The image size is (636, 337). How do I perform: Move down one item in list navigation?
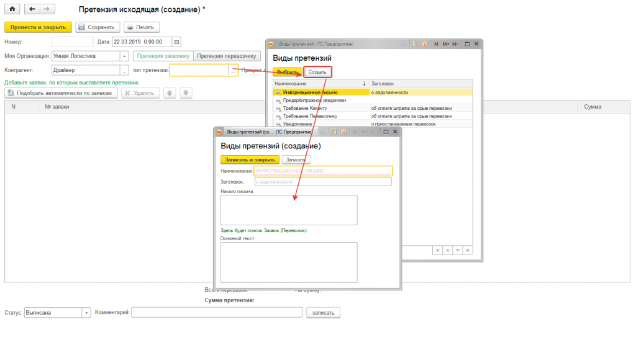(458, 250)
